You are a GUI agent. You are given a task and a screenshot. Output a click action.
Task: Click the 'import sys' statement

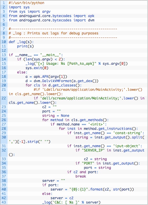19,7
